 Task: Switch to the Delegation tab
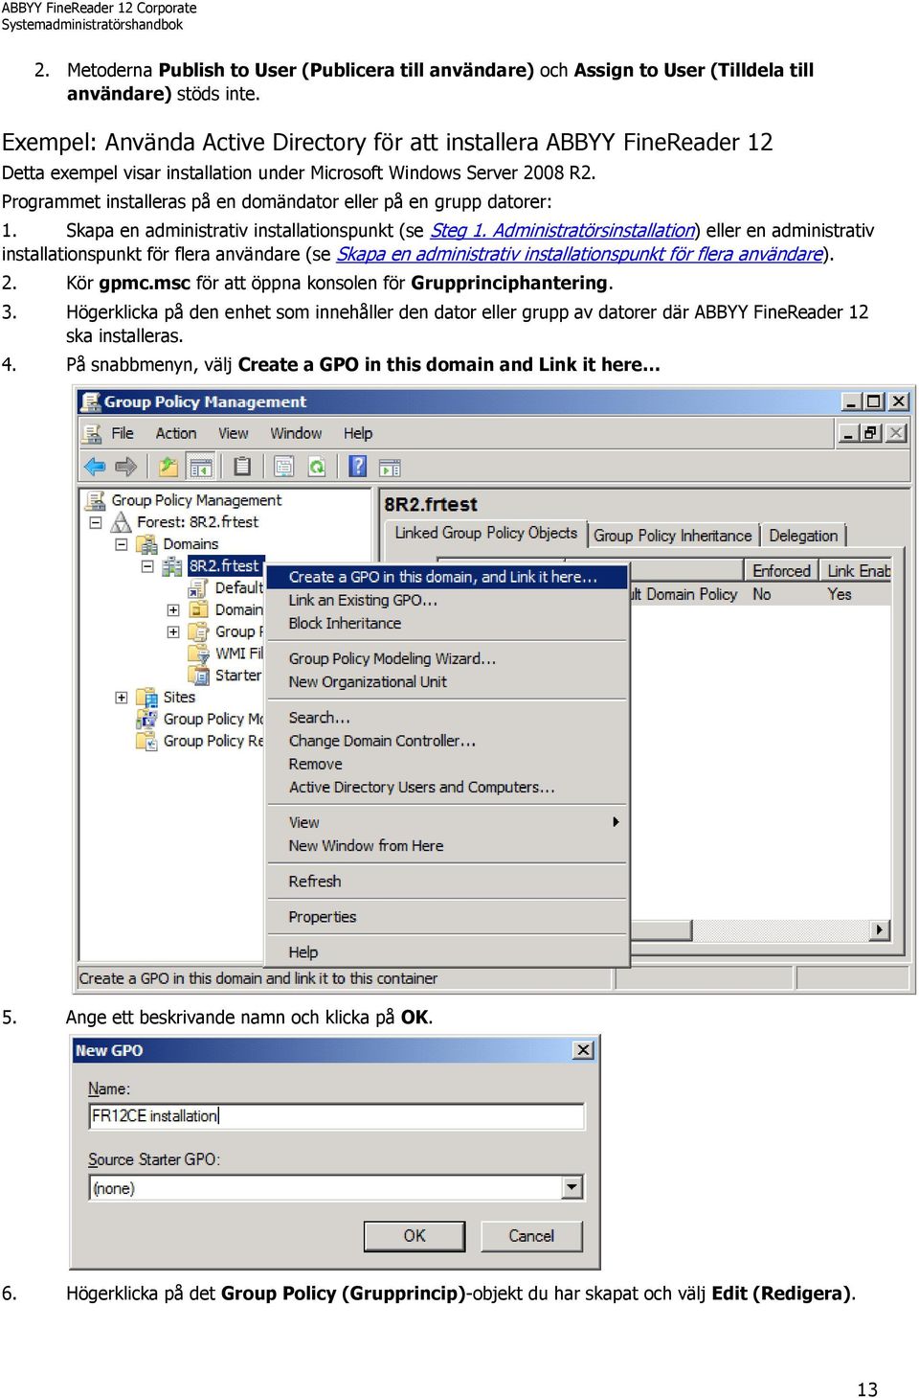click(x=803, y=536)
